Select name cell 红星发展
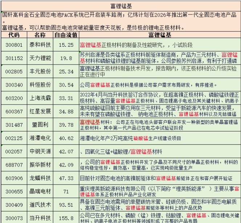 coord(40,111)
